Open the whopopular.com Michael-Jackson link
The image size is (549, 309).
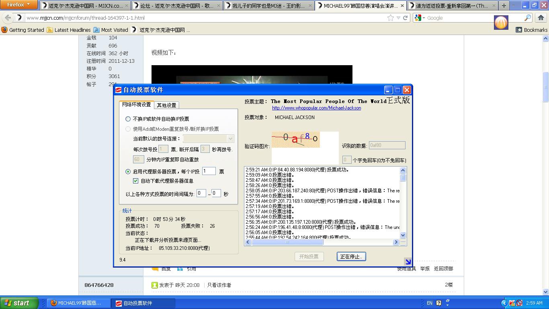tap(316, 108)
